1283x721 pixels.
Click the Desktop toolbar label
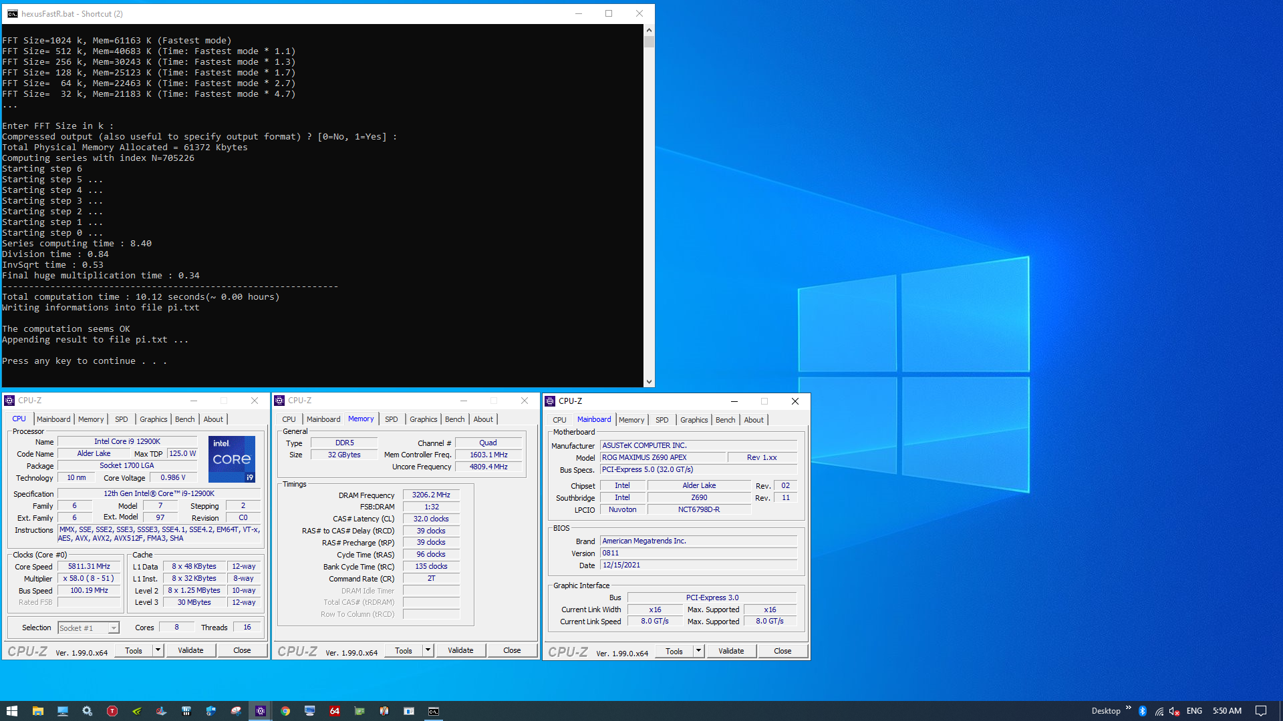pyautogui.click(x=1106, y=711)
